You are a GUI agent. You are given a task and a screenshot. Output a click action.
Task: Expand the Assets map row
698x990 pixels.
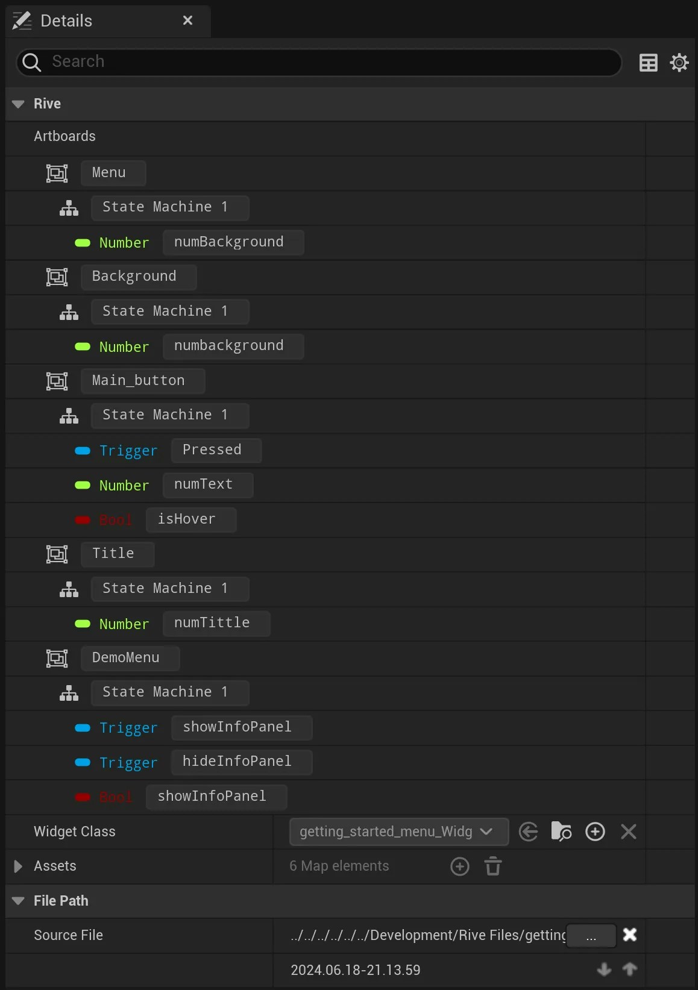tap(18, 866)
